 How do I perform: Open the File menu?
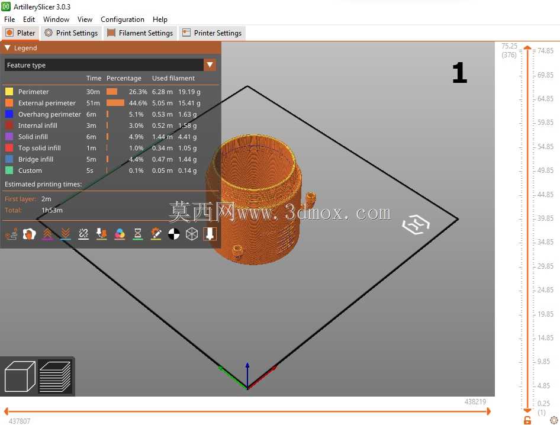coord(9,20)
